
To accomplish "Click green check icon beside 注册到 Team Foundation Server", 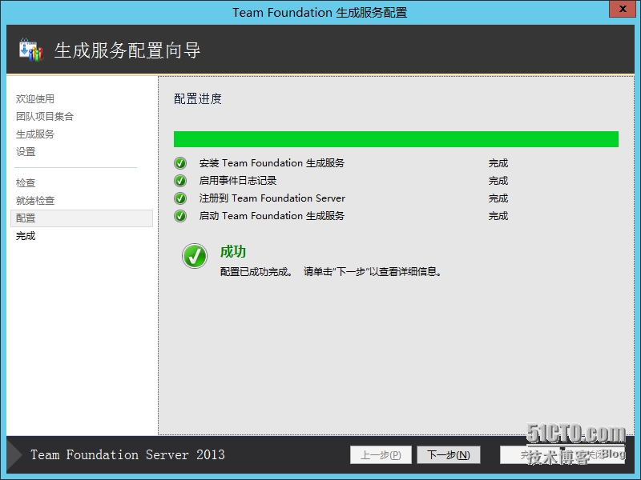I will [180, 198].
